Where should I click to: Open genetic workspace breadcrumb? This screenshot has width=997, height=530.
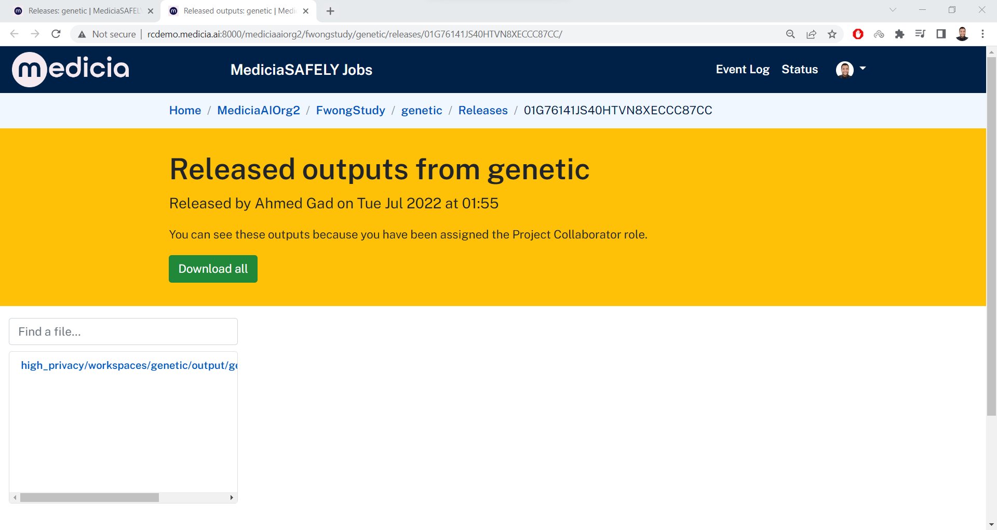tap(422, 110)
